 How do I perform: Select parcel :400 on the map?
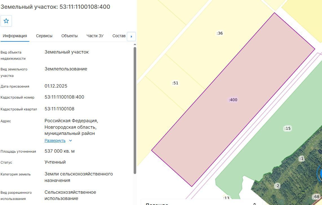point(233,100)
